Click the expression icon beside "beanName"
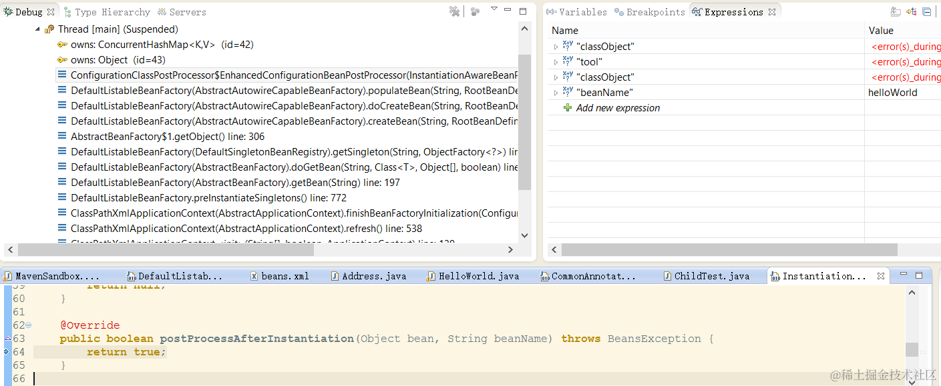This screenshot has width=941, height=386. [568, 91]
